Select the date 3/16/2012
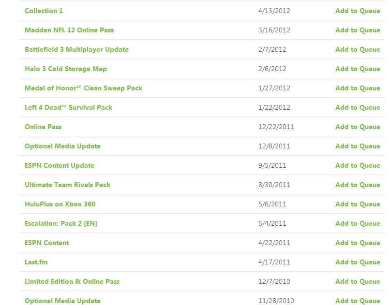Screen dimensions: 389x305 274,30
